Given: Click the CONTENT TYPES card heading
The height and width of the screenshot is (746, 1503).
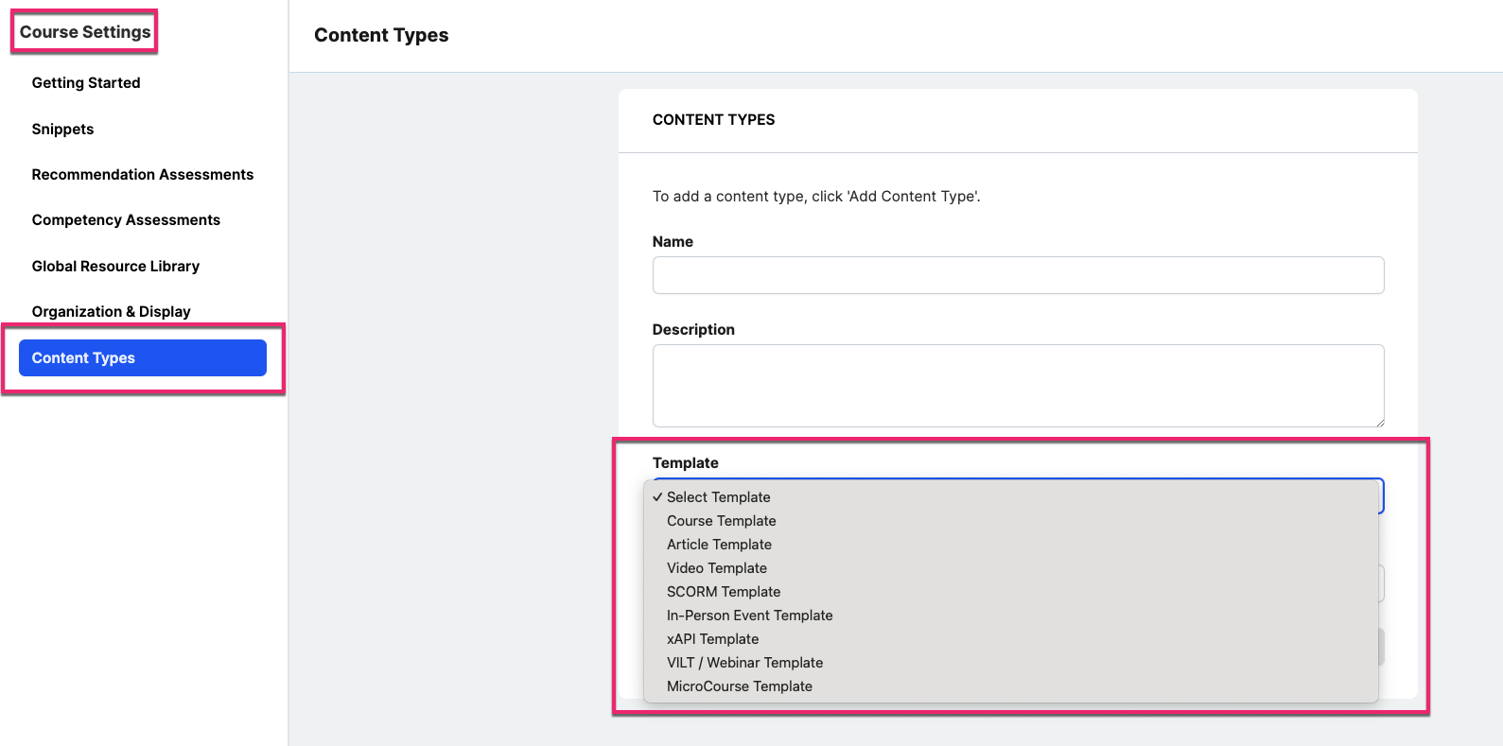Looking at the screenshot, I should tap(713, 120).
